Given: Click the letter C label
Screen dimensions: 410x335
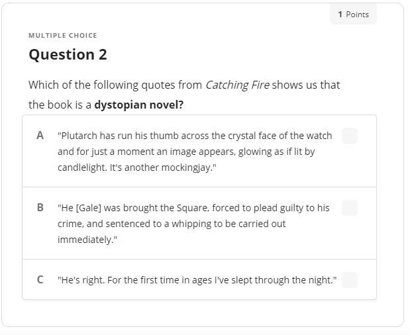Looking at the screenshot, I should (x=40, y=280).
